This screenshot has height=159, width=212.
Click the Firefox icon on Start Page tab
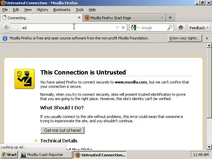87,18
